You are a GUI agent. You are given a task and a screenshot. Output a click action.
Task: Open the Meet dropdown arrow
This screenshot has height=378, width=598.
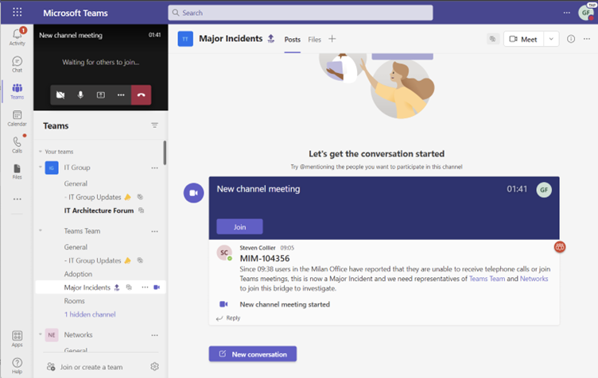tap(551, 39)
